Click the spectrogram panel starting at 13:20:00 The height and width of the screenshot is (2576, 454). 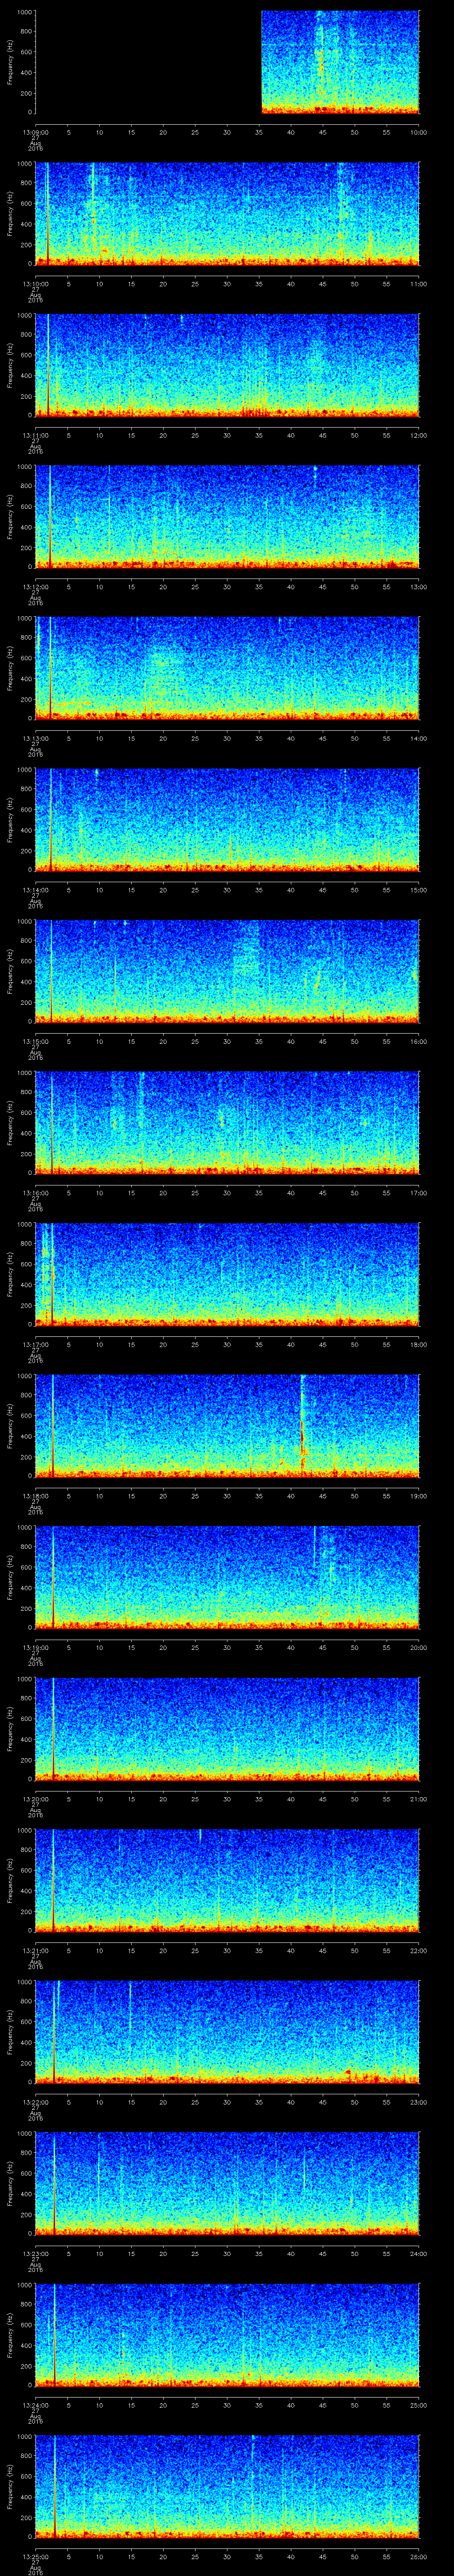[x=227, y=1728]
